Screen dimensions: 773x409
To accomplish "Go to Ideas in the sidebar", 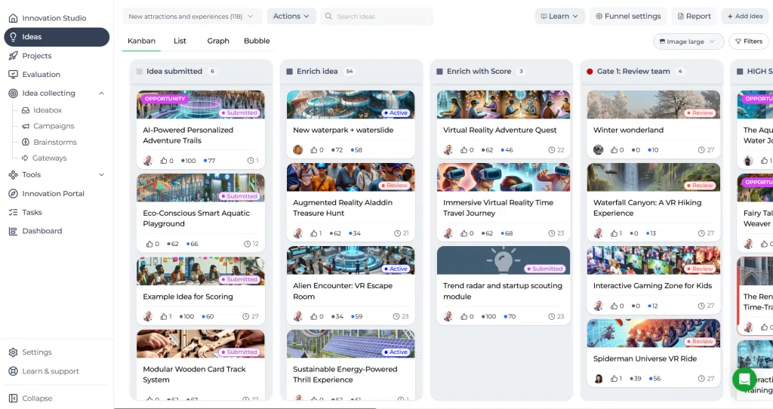I will click(x=57, y=37).
